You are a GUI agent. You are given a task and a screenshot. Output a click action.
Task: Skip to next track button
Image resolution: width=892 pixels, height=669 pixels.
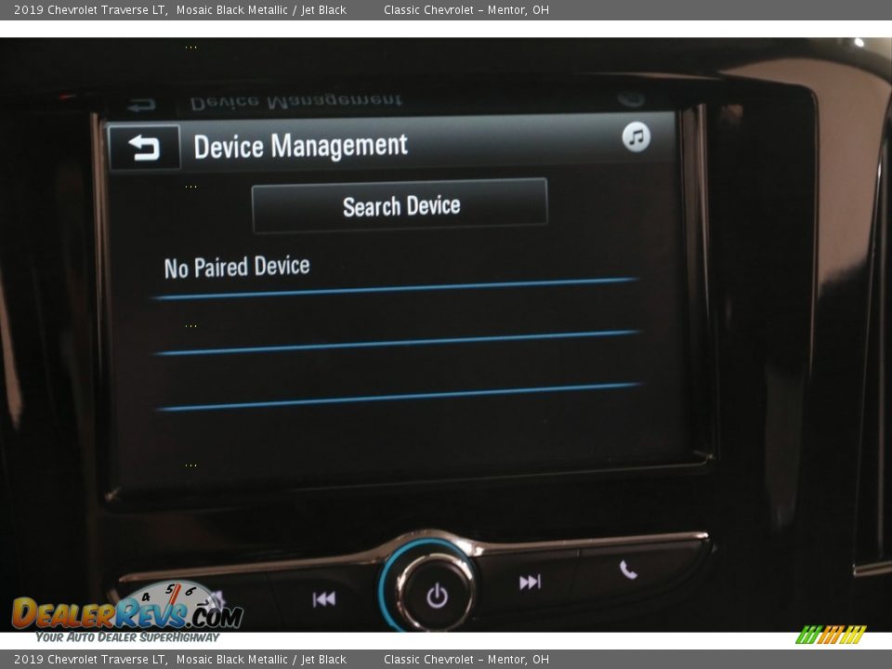point(530,583)
